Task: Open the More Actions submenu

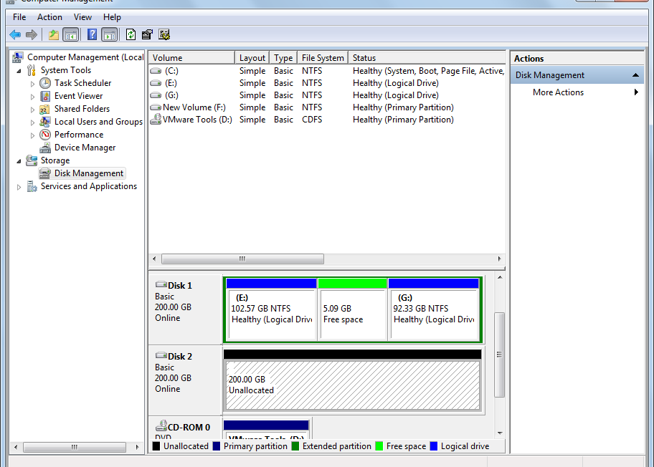Action: 558,92
